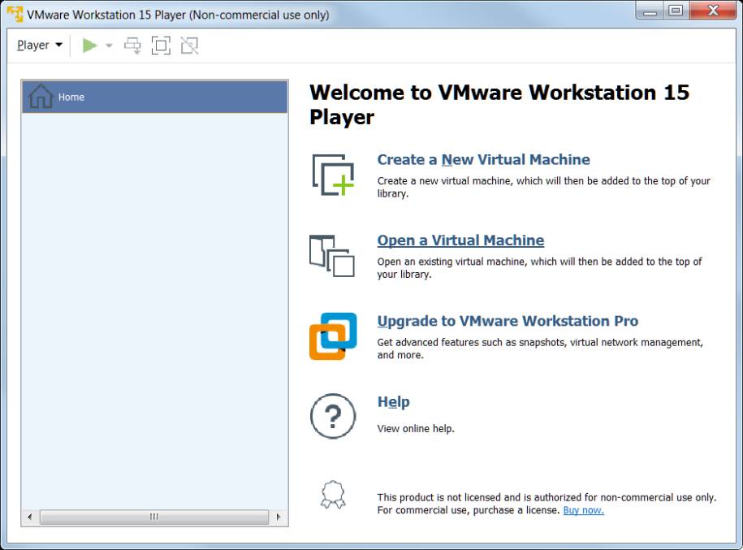Image resolution: width=743 pixels, height=550 pixels.
Task: Click the Send Ctrl+Alt+Del toolbar icon
Action: 132,45
